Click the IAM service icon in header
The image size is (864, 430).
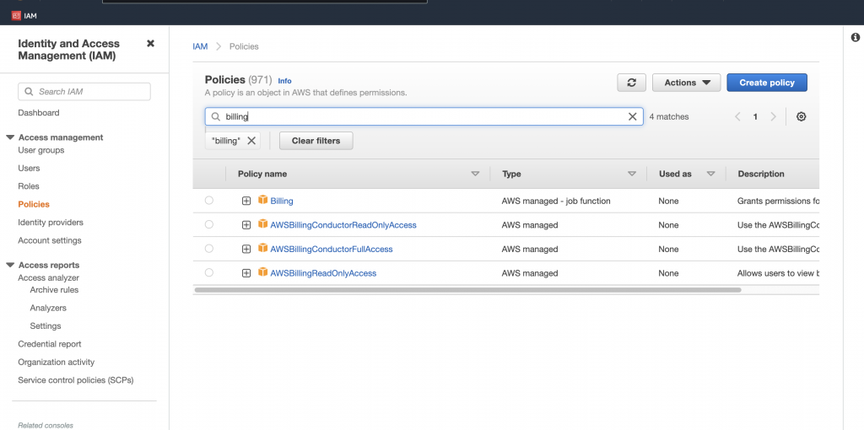coord(16,15)
